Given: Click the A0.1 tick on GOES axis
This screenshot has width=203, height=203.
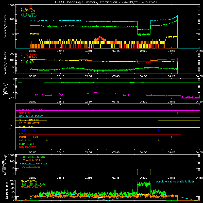Looking at the screenshot, I should click(12, 98).
